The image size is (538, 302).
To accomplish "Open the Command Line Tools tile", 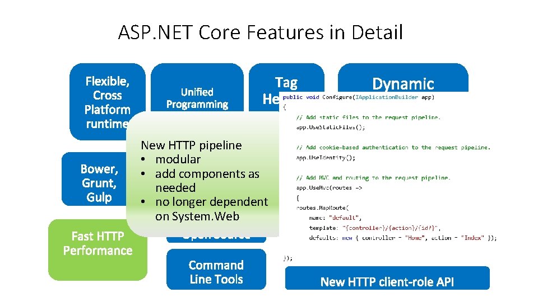I will click(x=216, y=269).
